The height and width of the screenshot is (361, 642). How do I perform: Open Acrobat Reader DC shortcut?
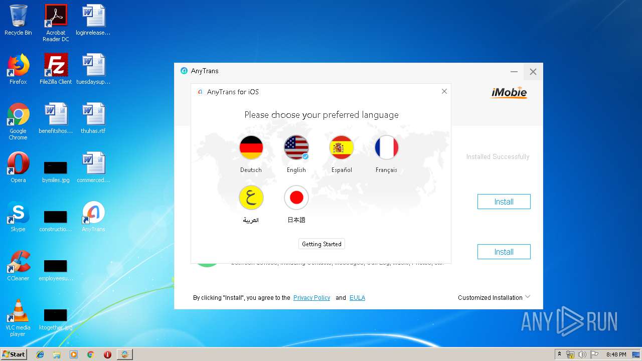click(56, 23)
